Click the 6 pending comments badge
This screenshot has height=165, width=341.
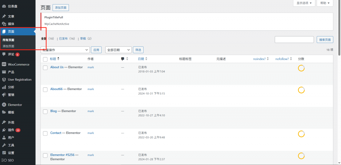point(17,54)
